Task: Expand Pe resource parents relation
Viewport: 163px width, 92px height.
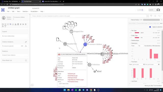Action: coord(26,46)
